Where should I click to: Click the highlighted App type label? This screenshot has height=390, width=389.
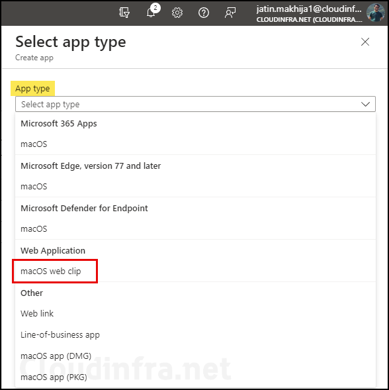click(x=32, y=88)
